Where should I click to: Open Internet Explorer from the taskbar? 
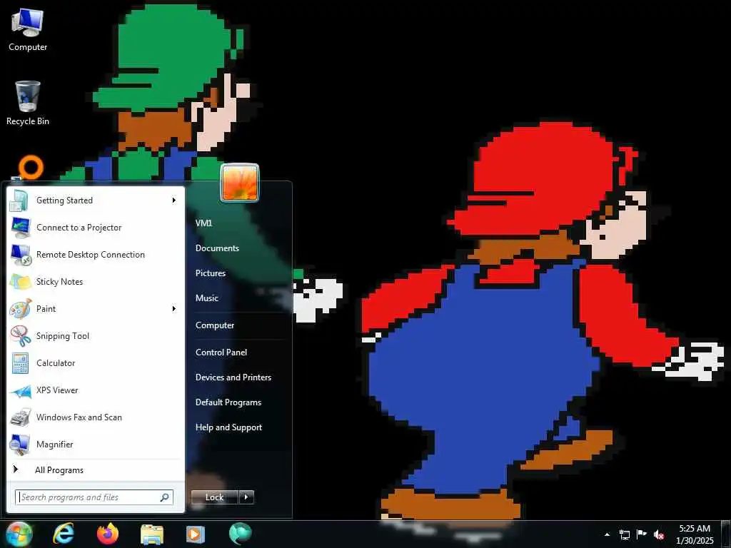click(x=64, y=534)
